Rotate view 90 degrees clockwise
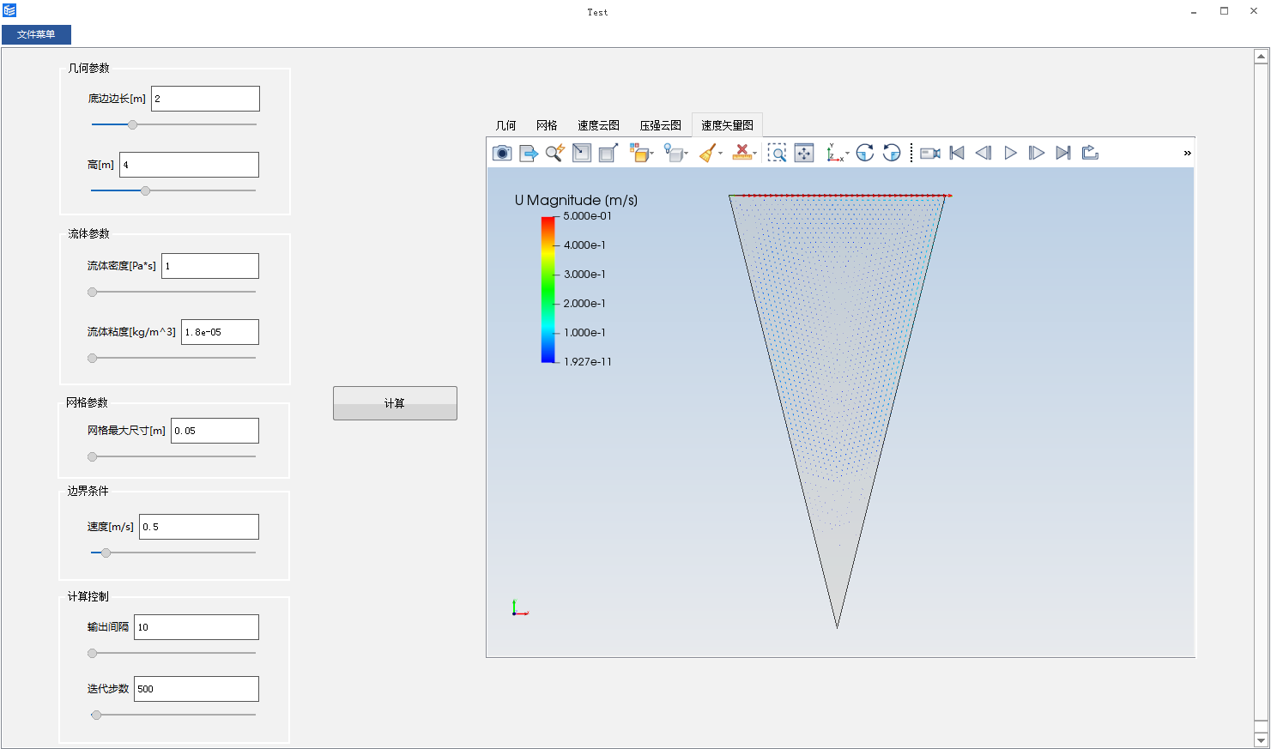Viewport: 1271px width, 749px height. 865,153
